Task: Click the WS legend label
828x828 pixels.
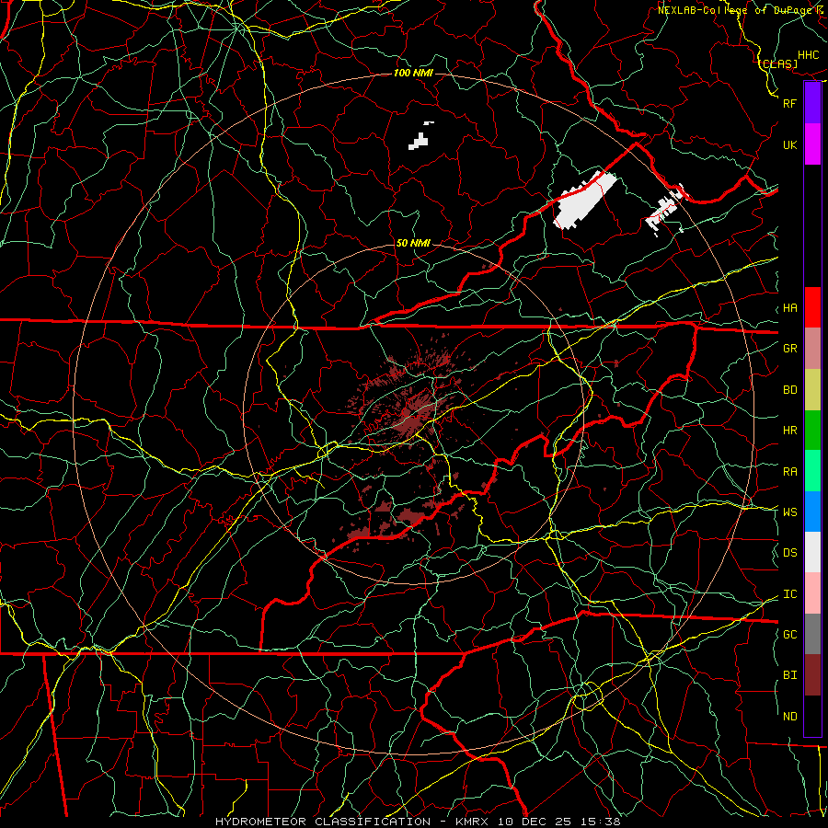Action: tap(789, 512)
